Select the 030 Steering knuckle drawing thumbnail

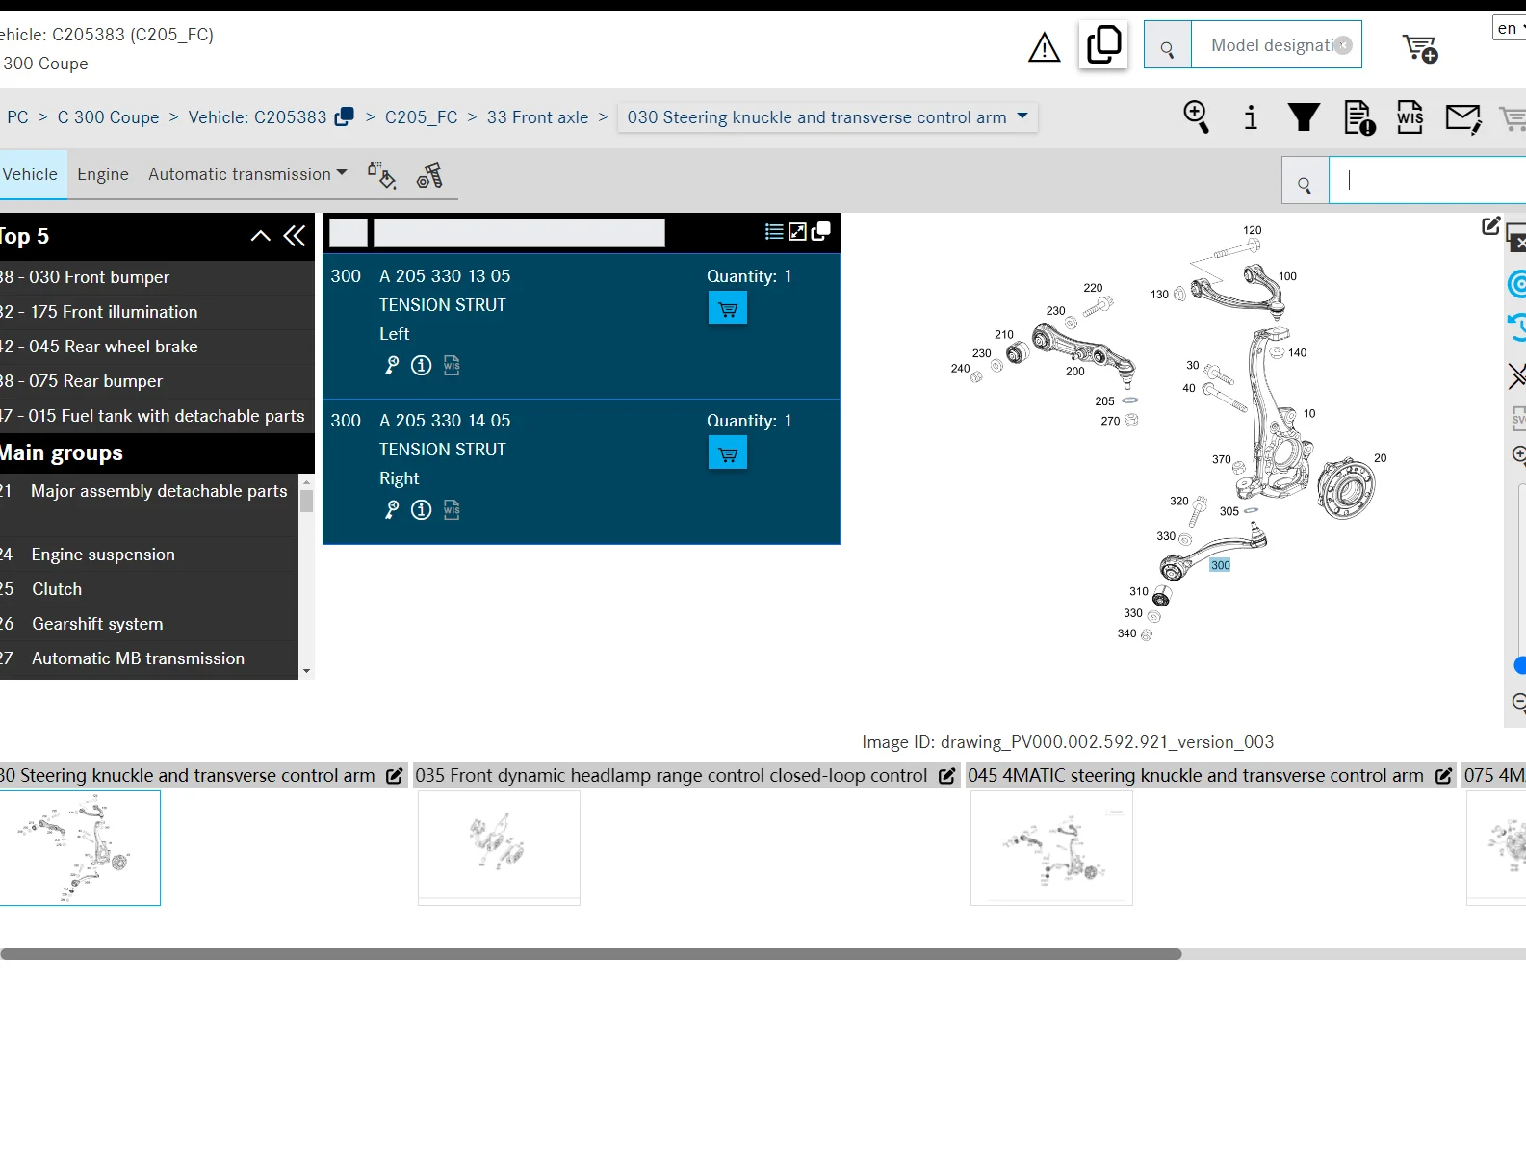pos(80,848)
